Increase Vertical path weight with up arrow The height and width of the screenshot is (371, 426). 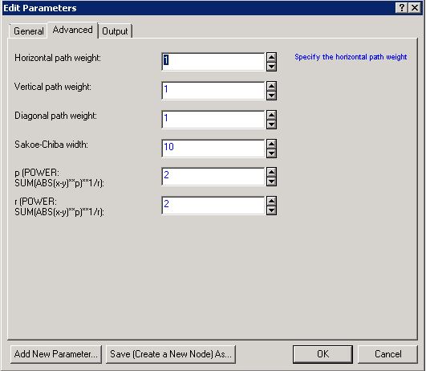coord(271,86)
